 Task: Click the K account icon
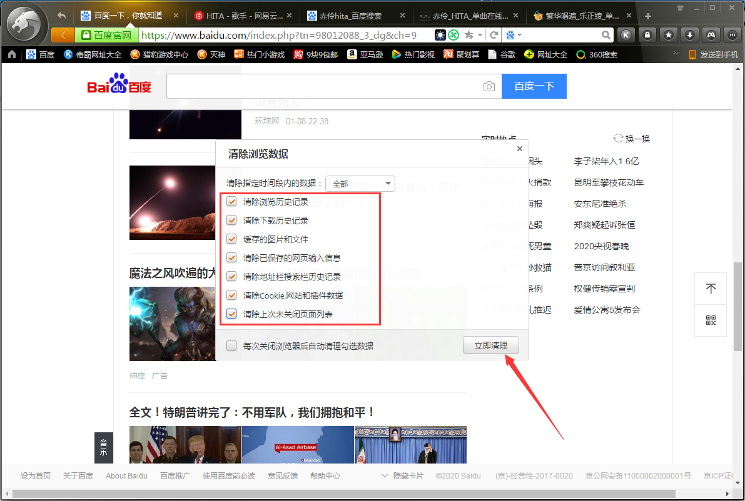[x=626, y=36]
